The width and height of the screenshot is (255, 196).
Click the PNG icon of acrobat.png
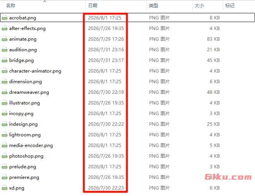[x=5, y=17]
